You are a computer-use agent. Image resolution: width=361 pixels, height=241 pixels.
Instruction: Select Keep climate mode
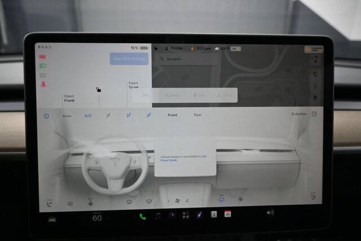coord(172,95)
